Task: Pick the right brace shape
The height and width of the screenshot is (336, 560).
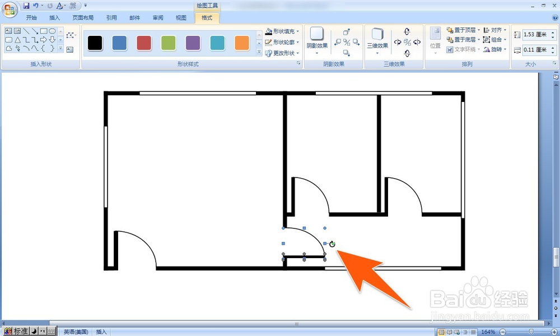Action: [52, 48]
